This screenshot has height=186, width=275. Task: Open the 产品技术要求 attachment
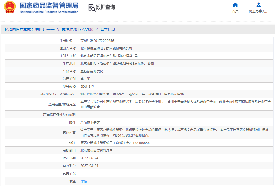click(90, 122)
